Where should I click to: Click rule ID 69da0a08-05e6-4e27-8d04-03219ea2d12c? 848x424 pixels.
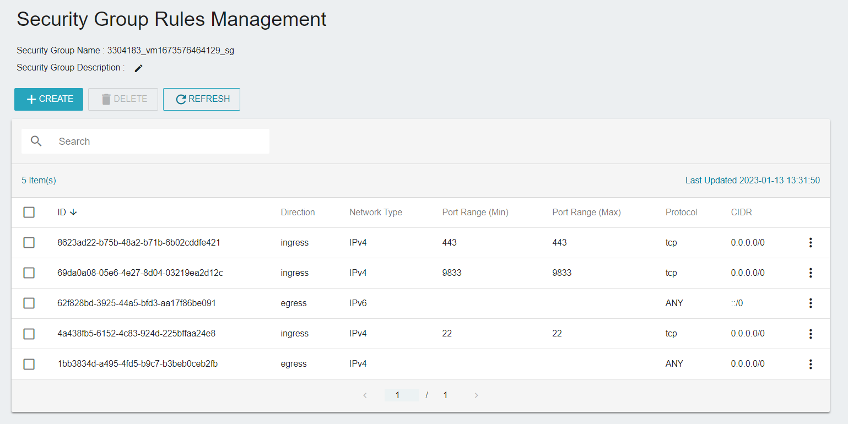point(141,273)
